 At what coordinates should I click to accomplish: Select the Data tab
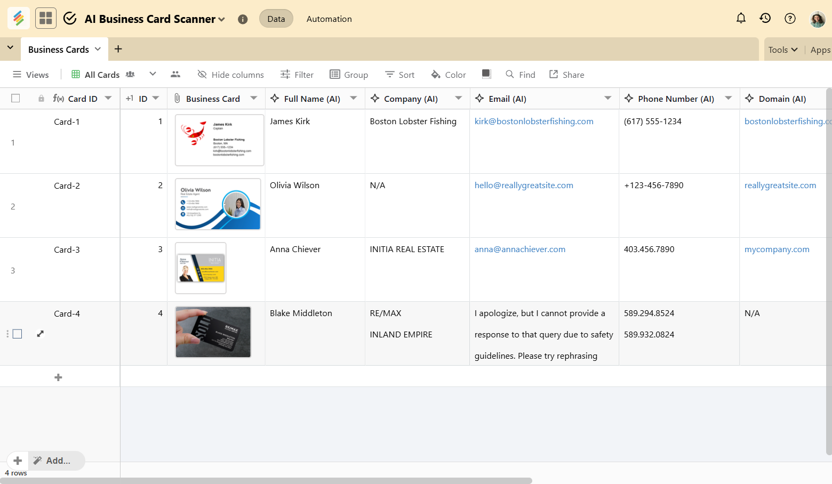point(276,18)
